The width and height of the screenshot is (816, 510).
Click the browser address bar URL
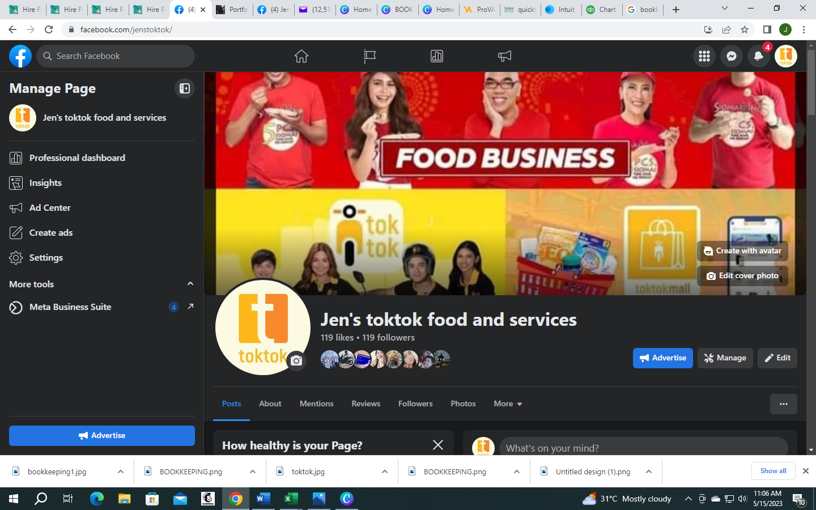(x=126, y=29)
